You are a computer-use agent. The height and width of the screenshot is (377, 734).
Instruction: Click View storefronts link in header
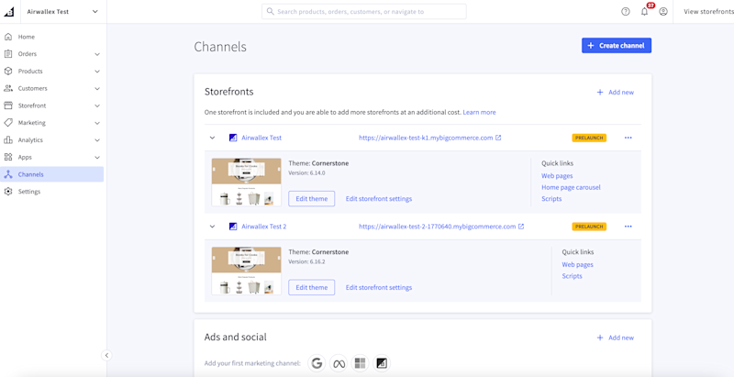[708, 12]
